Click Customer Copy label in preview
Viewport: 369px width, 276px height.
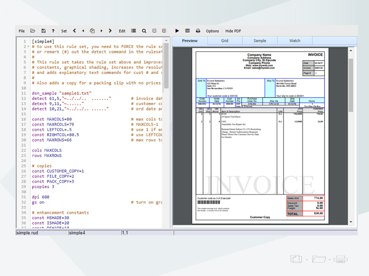pos(260,217)
